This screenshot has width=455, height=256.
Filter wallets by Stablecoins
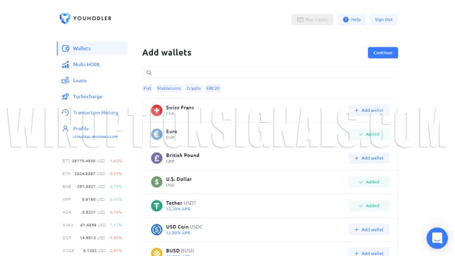[x=169, y=88]
